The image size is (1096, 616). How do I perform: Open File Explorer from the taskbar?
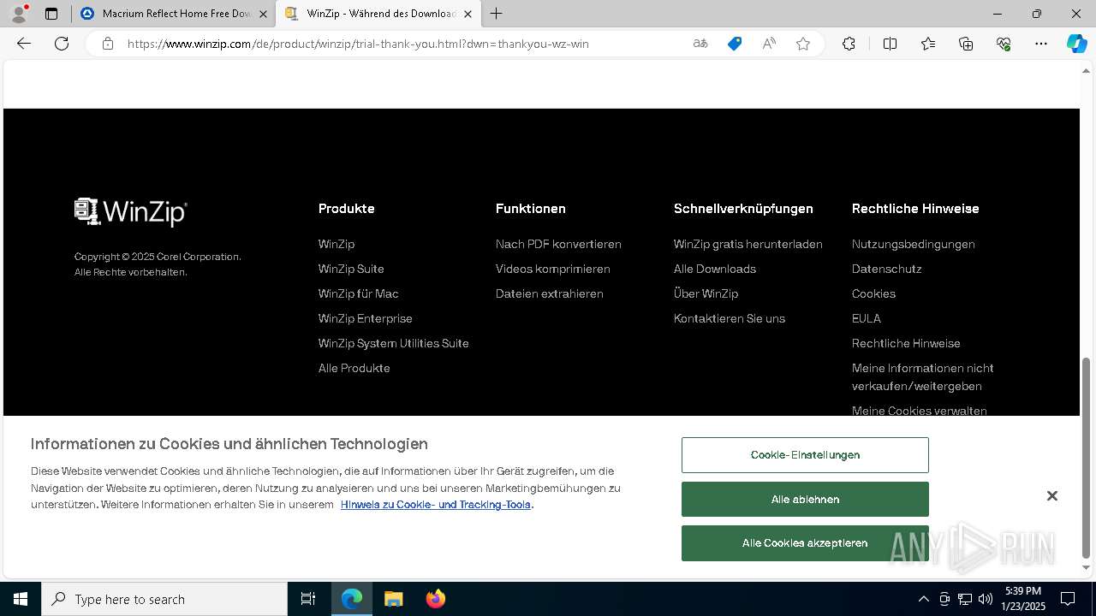point(394,599)
